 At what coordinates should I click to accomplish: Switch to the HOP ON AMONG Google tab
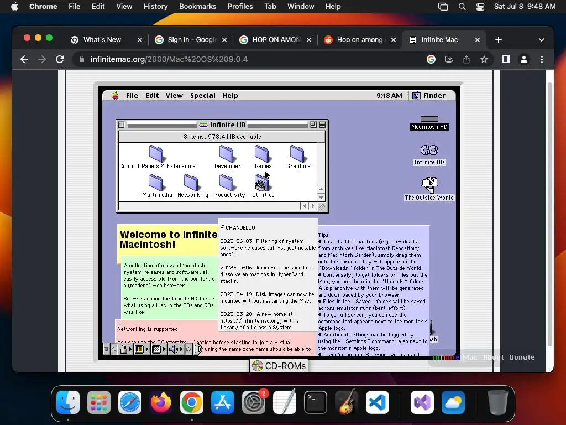click(x=276, y=40)
